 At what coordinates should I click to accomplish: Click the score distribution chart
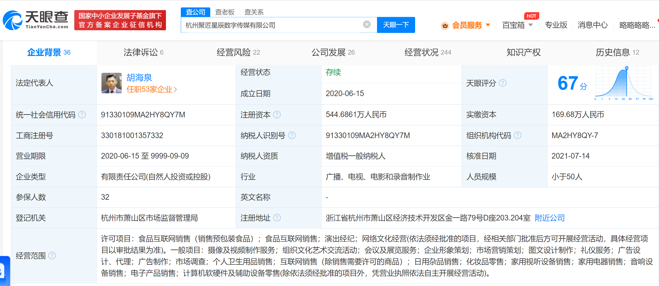point(624,83)
